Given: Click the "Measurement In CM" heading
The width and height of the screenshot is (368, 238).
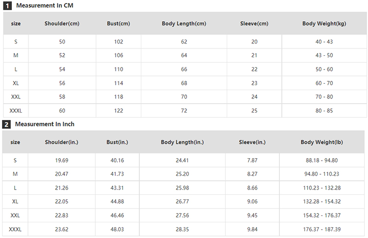Looking at the screenshot, I should pos(45,5).
